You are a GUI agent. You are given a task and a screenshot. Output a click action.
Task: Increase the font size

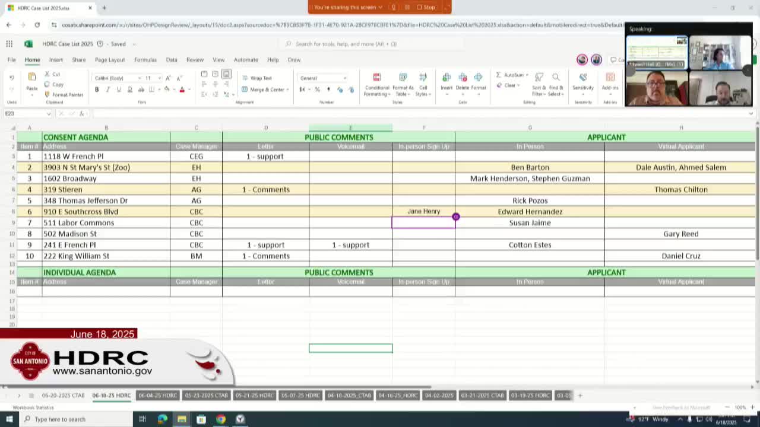click(x=168, y=78)
